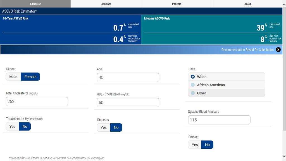The height and width of the screenshot is (161, 286).
Task: Set Treatment for Hypertension to Yes
Action: 12,126
